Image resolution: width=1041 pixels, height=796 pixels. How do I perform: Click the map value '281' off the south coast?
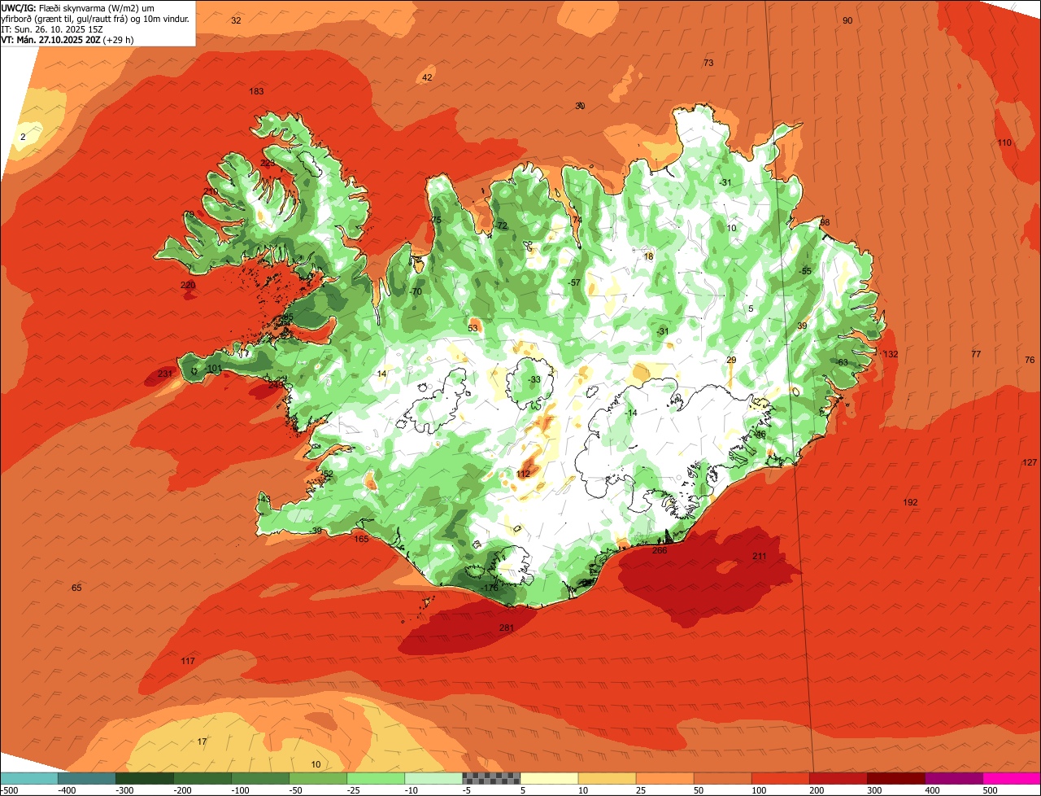point(507,628)
